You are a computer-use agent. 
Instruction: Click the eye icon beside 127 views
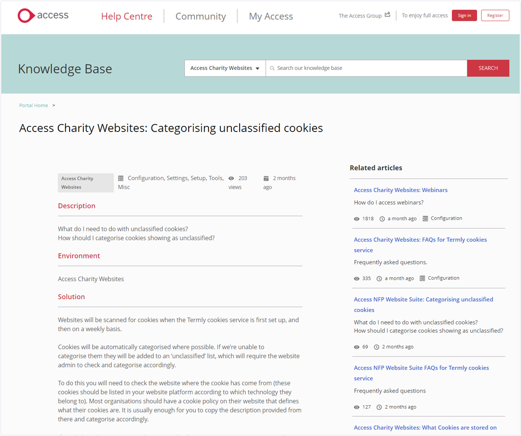(x=357, y=407)
